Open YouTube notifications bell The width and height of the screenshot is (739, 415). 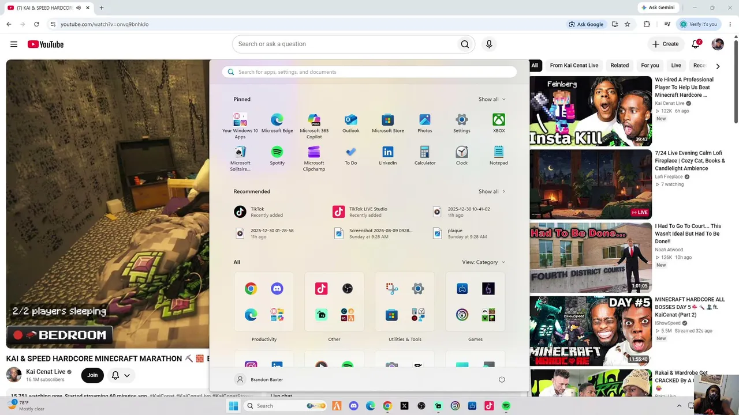click(696, 44)
